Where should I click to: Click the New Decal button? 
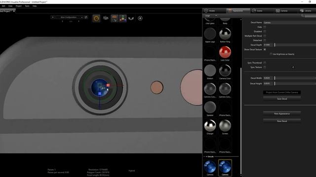[282, 121]
